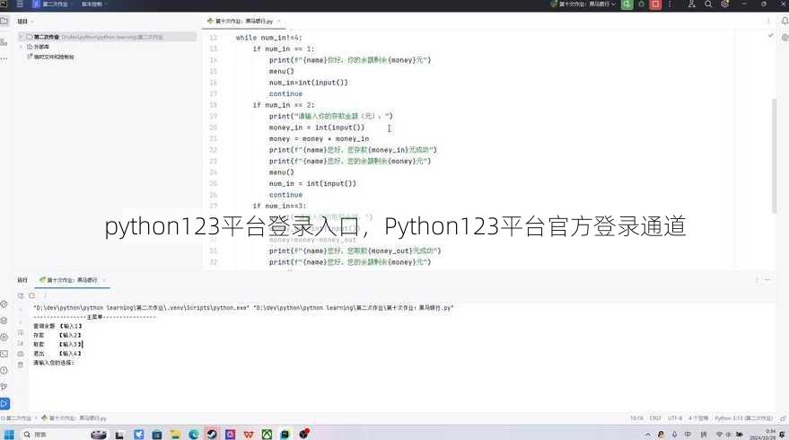Open Run panel options kebab at right
Image resolution: width=789 pixels, height=440 pixels.
[x=756, y=279]
